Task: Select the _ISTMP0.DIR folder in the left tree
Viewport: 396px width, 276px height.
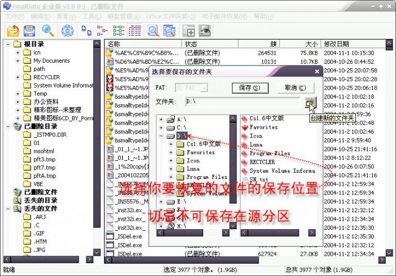Action: tap(45, 135)
